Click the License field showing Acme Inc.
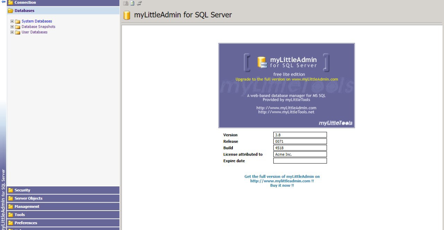This screenshot has width=444, height=230. (300, 154)
